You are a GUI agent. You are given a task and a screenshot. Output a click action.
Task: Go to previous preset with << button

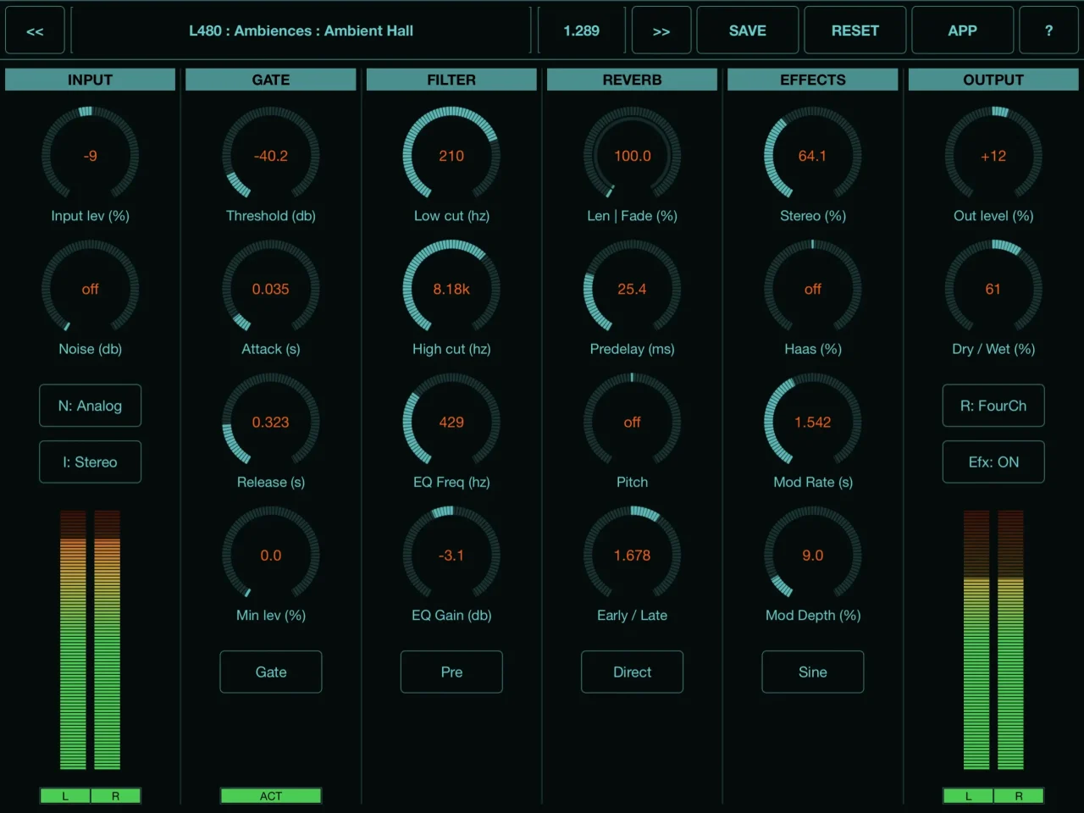(35, 30)
